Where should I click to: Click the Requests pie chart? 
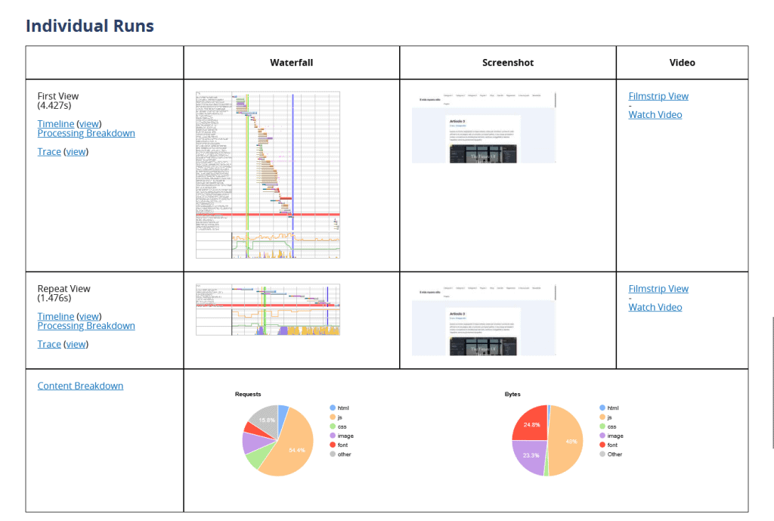point(278,441)
